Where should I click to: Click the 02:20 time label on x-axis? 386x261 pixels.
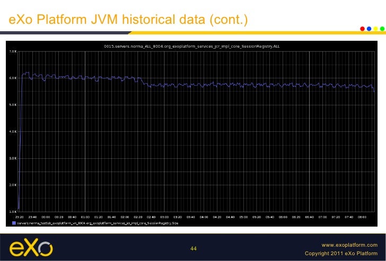138,217
